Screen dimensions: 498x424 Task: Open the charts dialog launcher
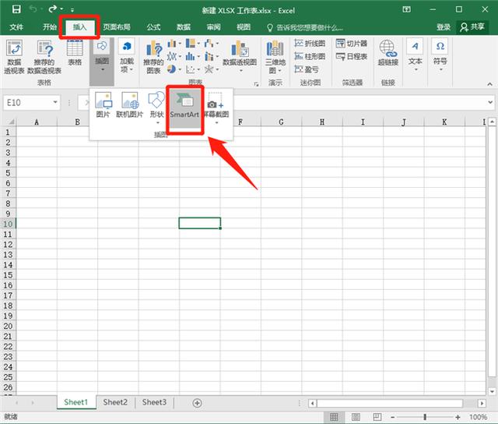256,83
